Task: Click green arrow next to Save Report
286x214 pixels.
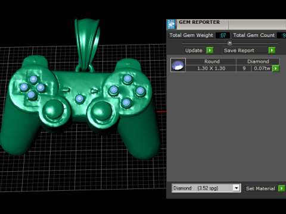Action: coord(272,51)
